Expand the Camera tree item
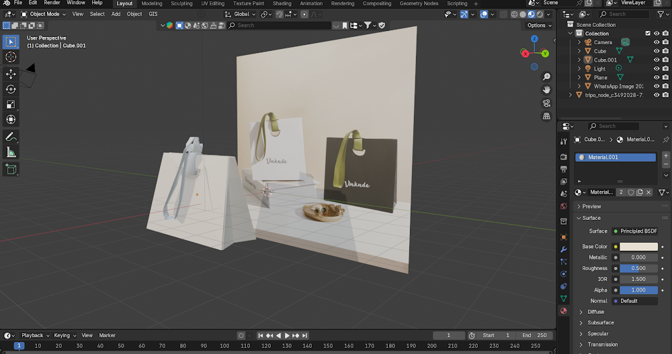 (579, 42)
